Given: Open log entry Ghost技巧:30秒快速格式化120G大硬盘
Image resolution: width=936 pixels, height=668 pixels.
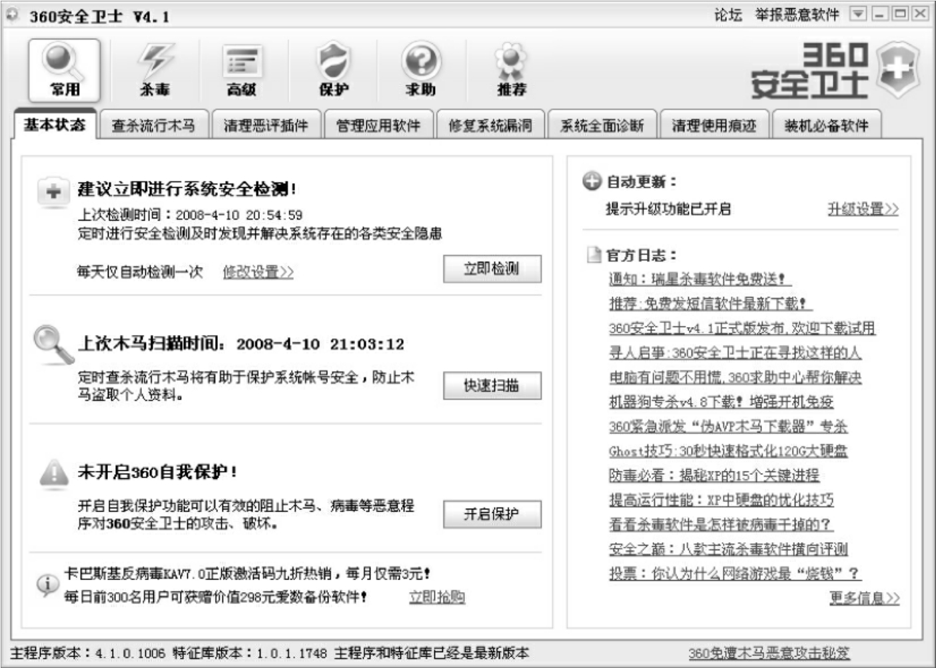Looking at the screenshot, I should coord(728,451).
